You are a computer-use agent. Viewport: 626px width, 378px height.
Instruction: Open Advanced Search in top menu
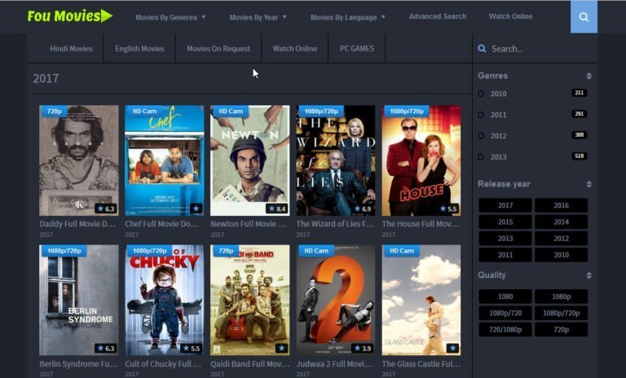[x=438, y=16]
